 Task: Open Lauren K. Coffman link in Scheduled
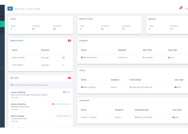tap(89, 117)
